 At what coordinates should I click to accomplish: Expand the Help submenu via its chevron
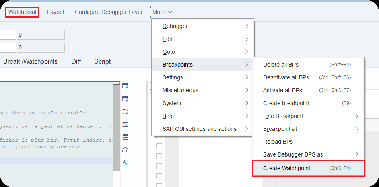[x=247, y=116]
